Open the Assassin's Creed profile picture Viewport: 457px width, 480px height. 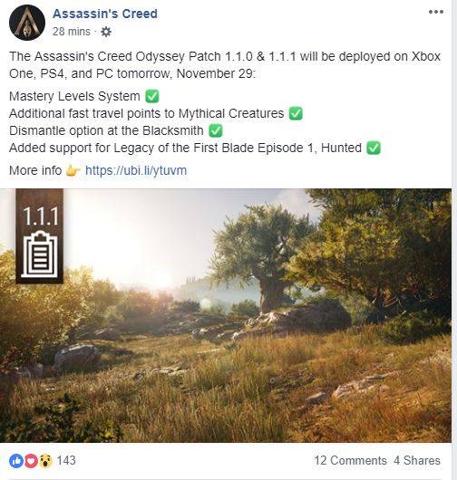point(27,23)
